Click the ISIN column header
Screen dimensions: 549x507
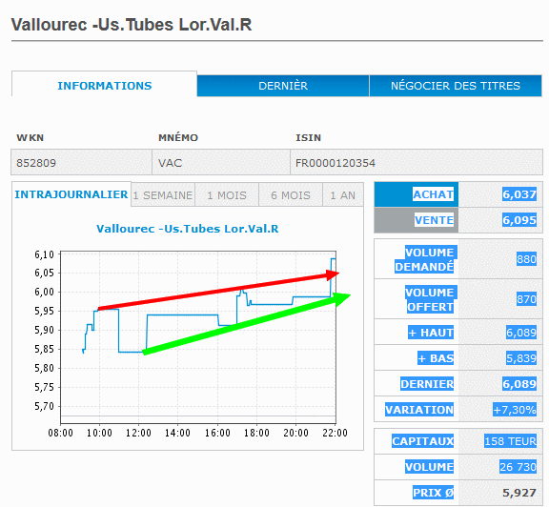308,137
